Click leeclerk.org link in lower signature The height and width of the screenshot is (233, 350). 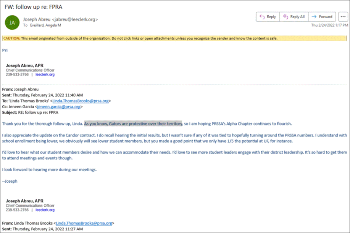pyautogui.click(x=45, y=210)
